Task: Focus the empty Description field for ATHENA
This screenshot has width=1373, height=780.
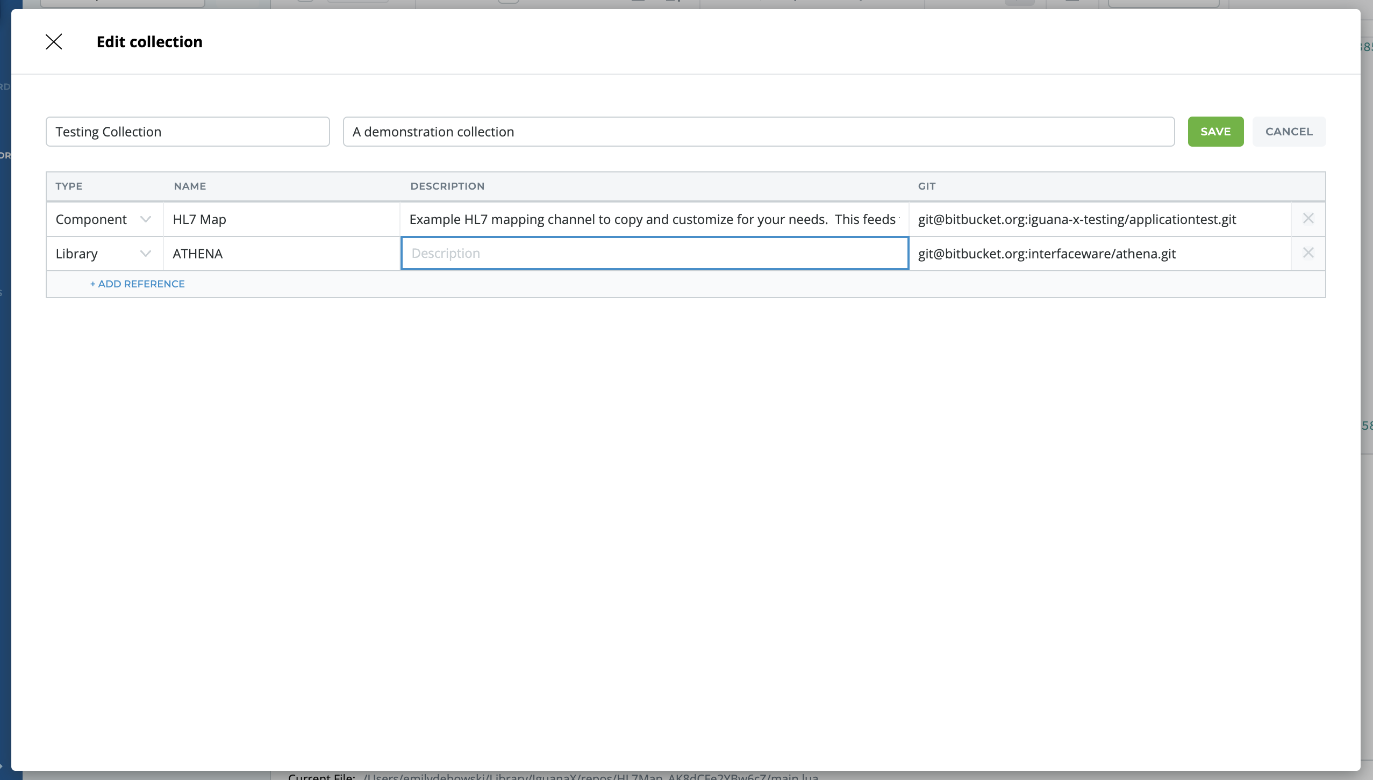Action: coord(654,254)
